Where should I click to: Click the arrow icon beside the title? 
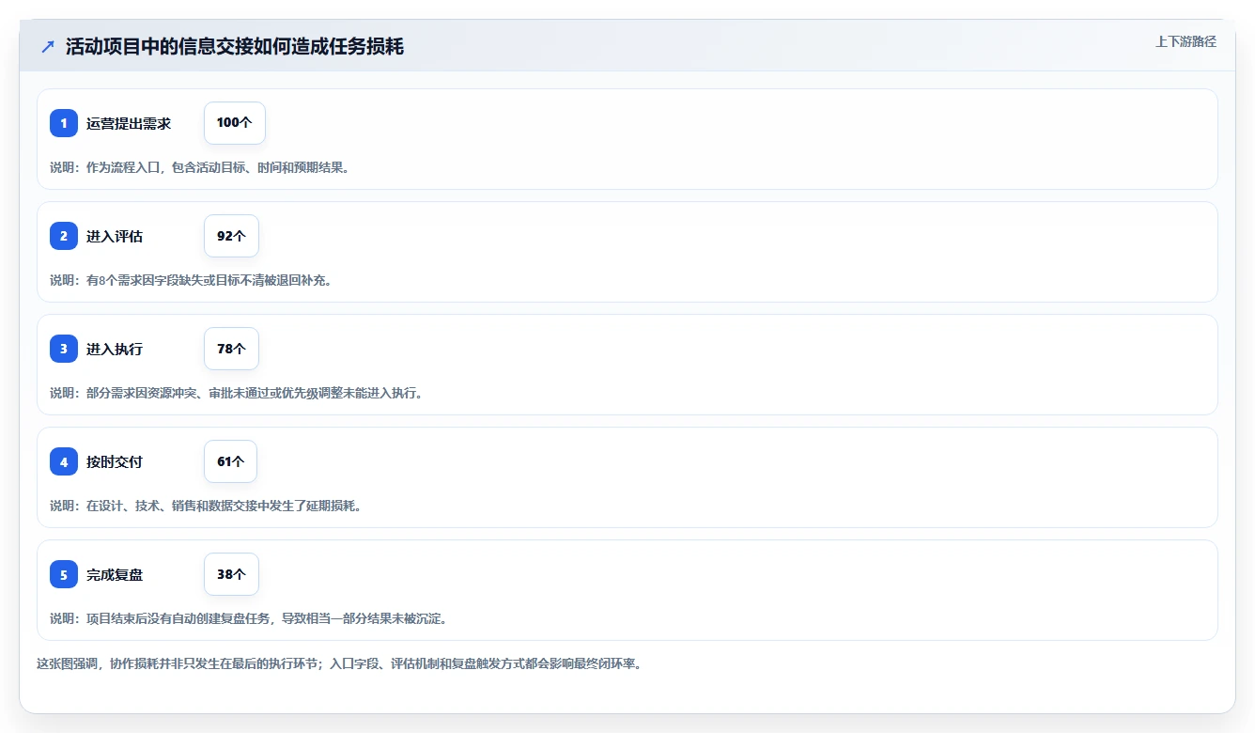click(48, 46)
